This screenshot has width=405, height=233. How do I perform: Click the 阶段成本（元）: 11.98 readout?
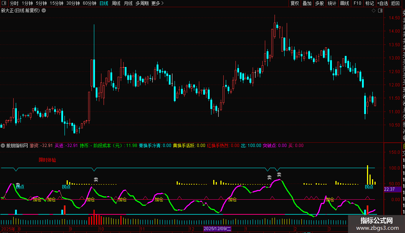pos(115,146)
